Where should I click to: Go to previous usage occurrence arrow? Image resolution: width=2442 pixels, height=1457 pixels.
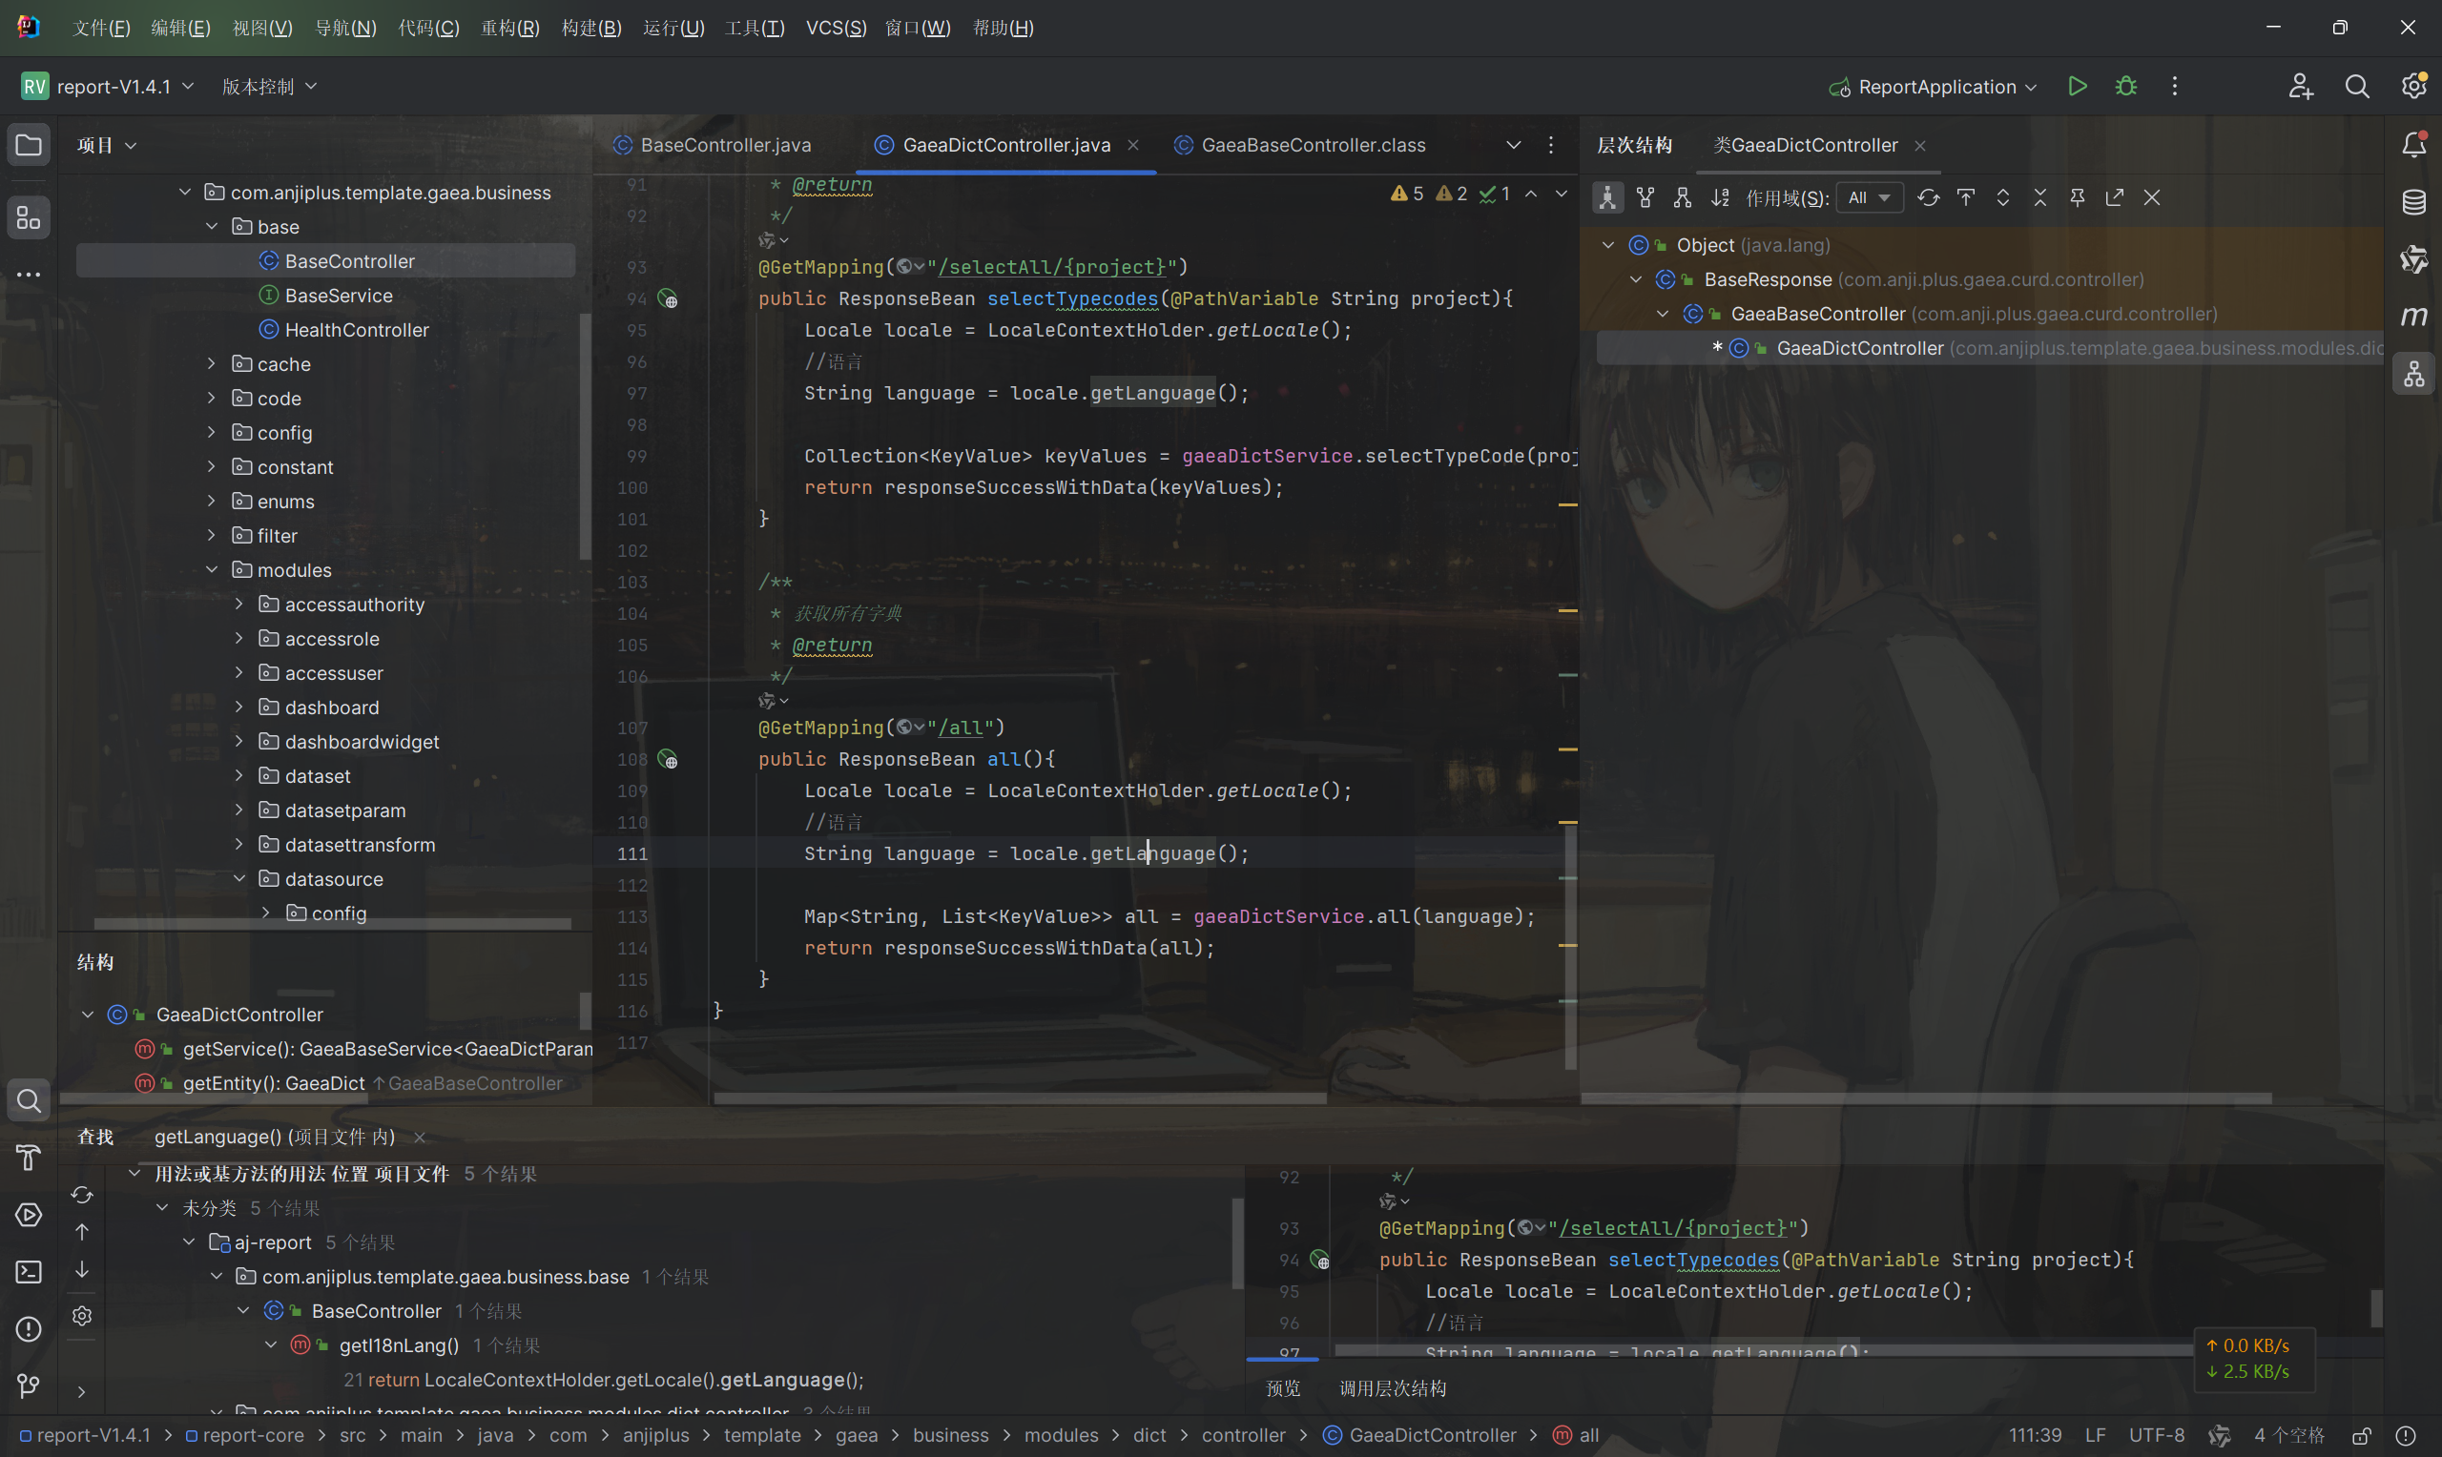pyautogui.click(x=81, y=1232)
